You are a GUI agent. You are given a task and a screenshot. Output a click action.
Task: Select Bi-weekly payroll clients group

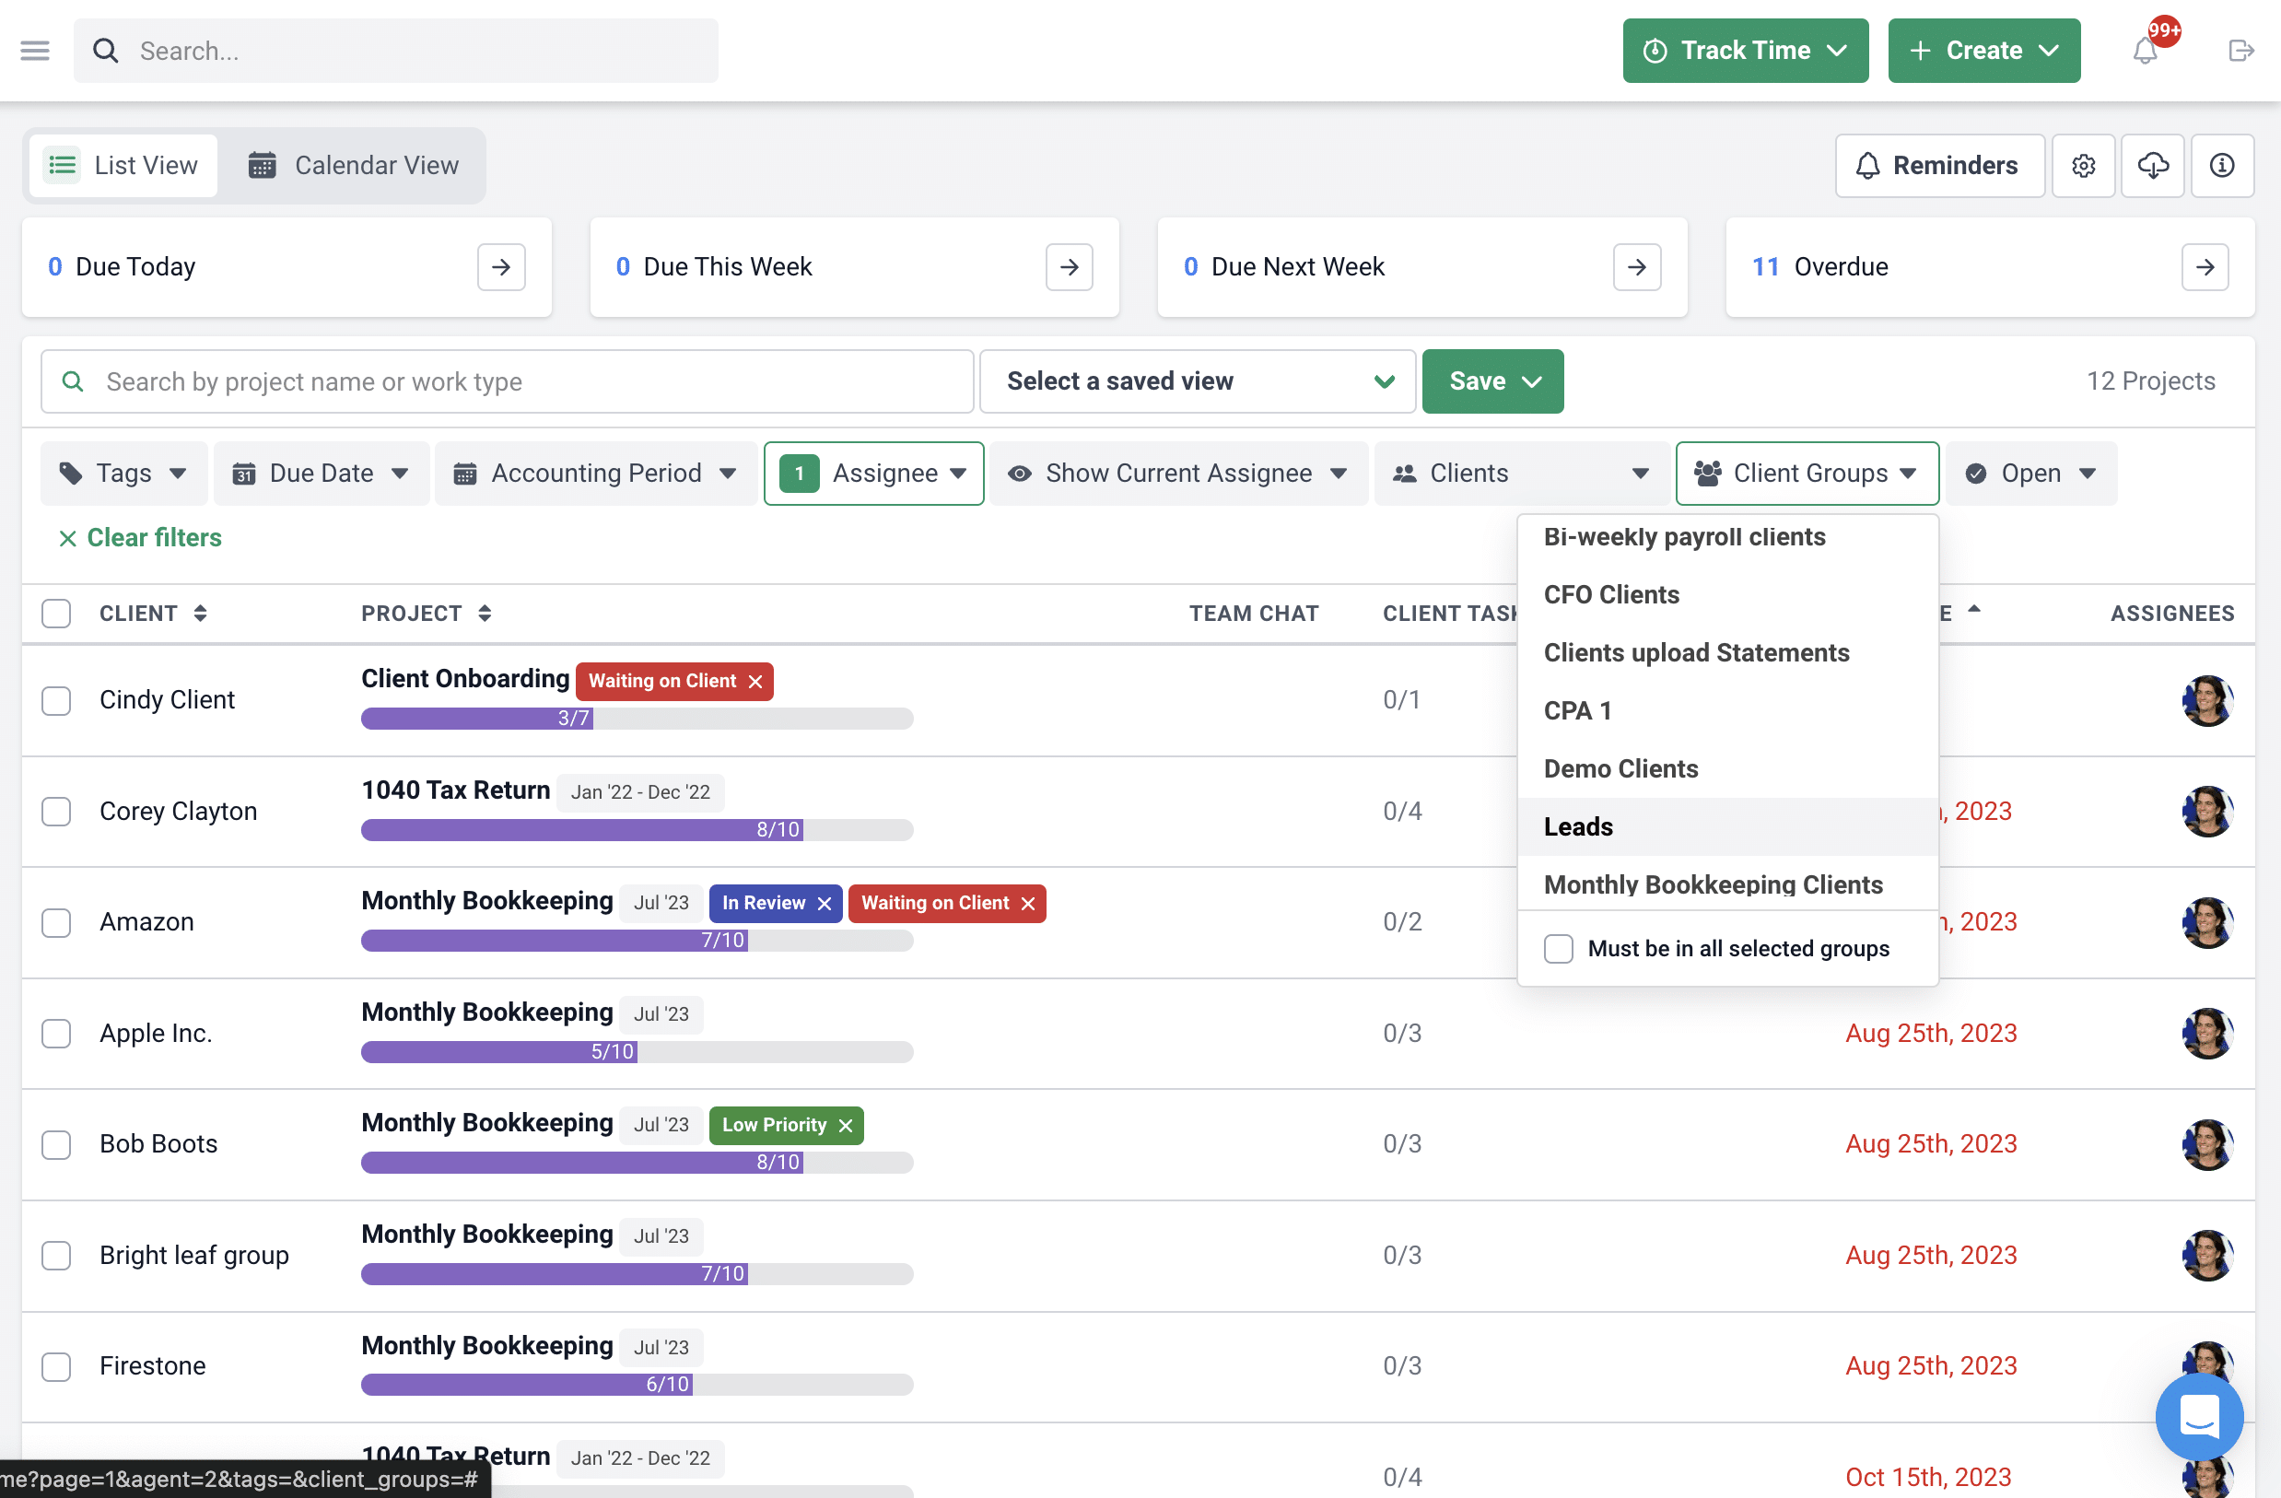1727,537
